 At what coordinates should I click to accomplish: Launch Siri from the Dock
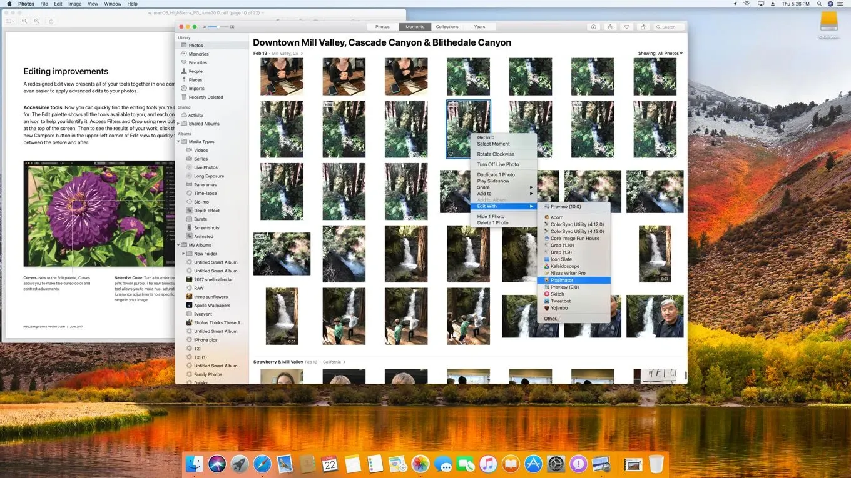click(x=217, y=464)
